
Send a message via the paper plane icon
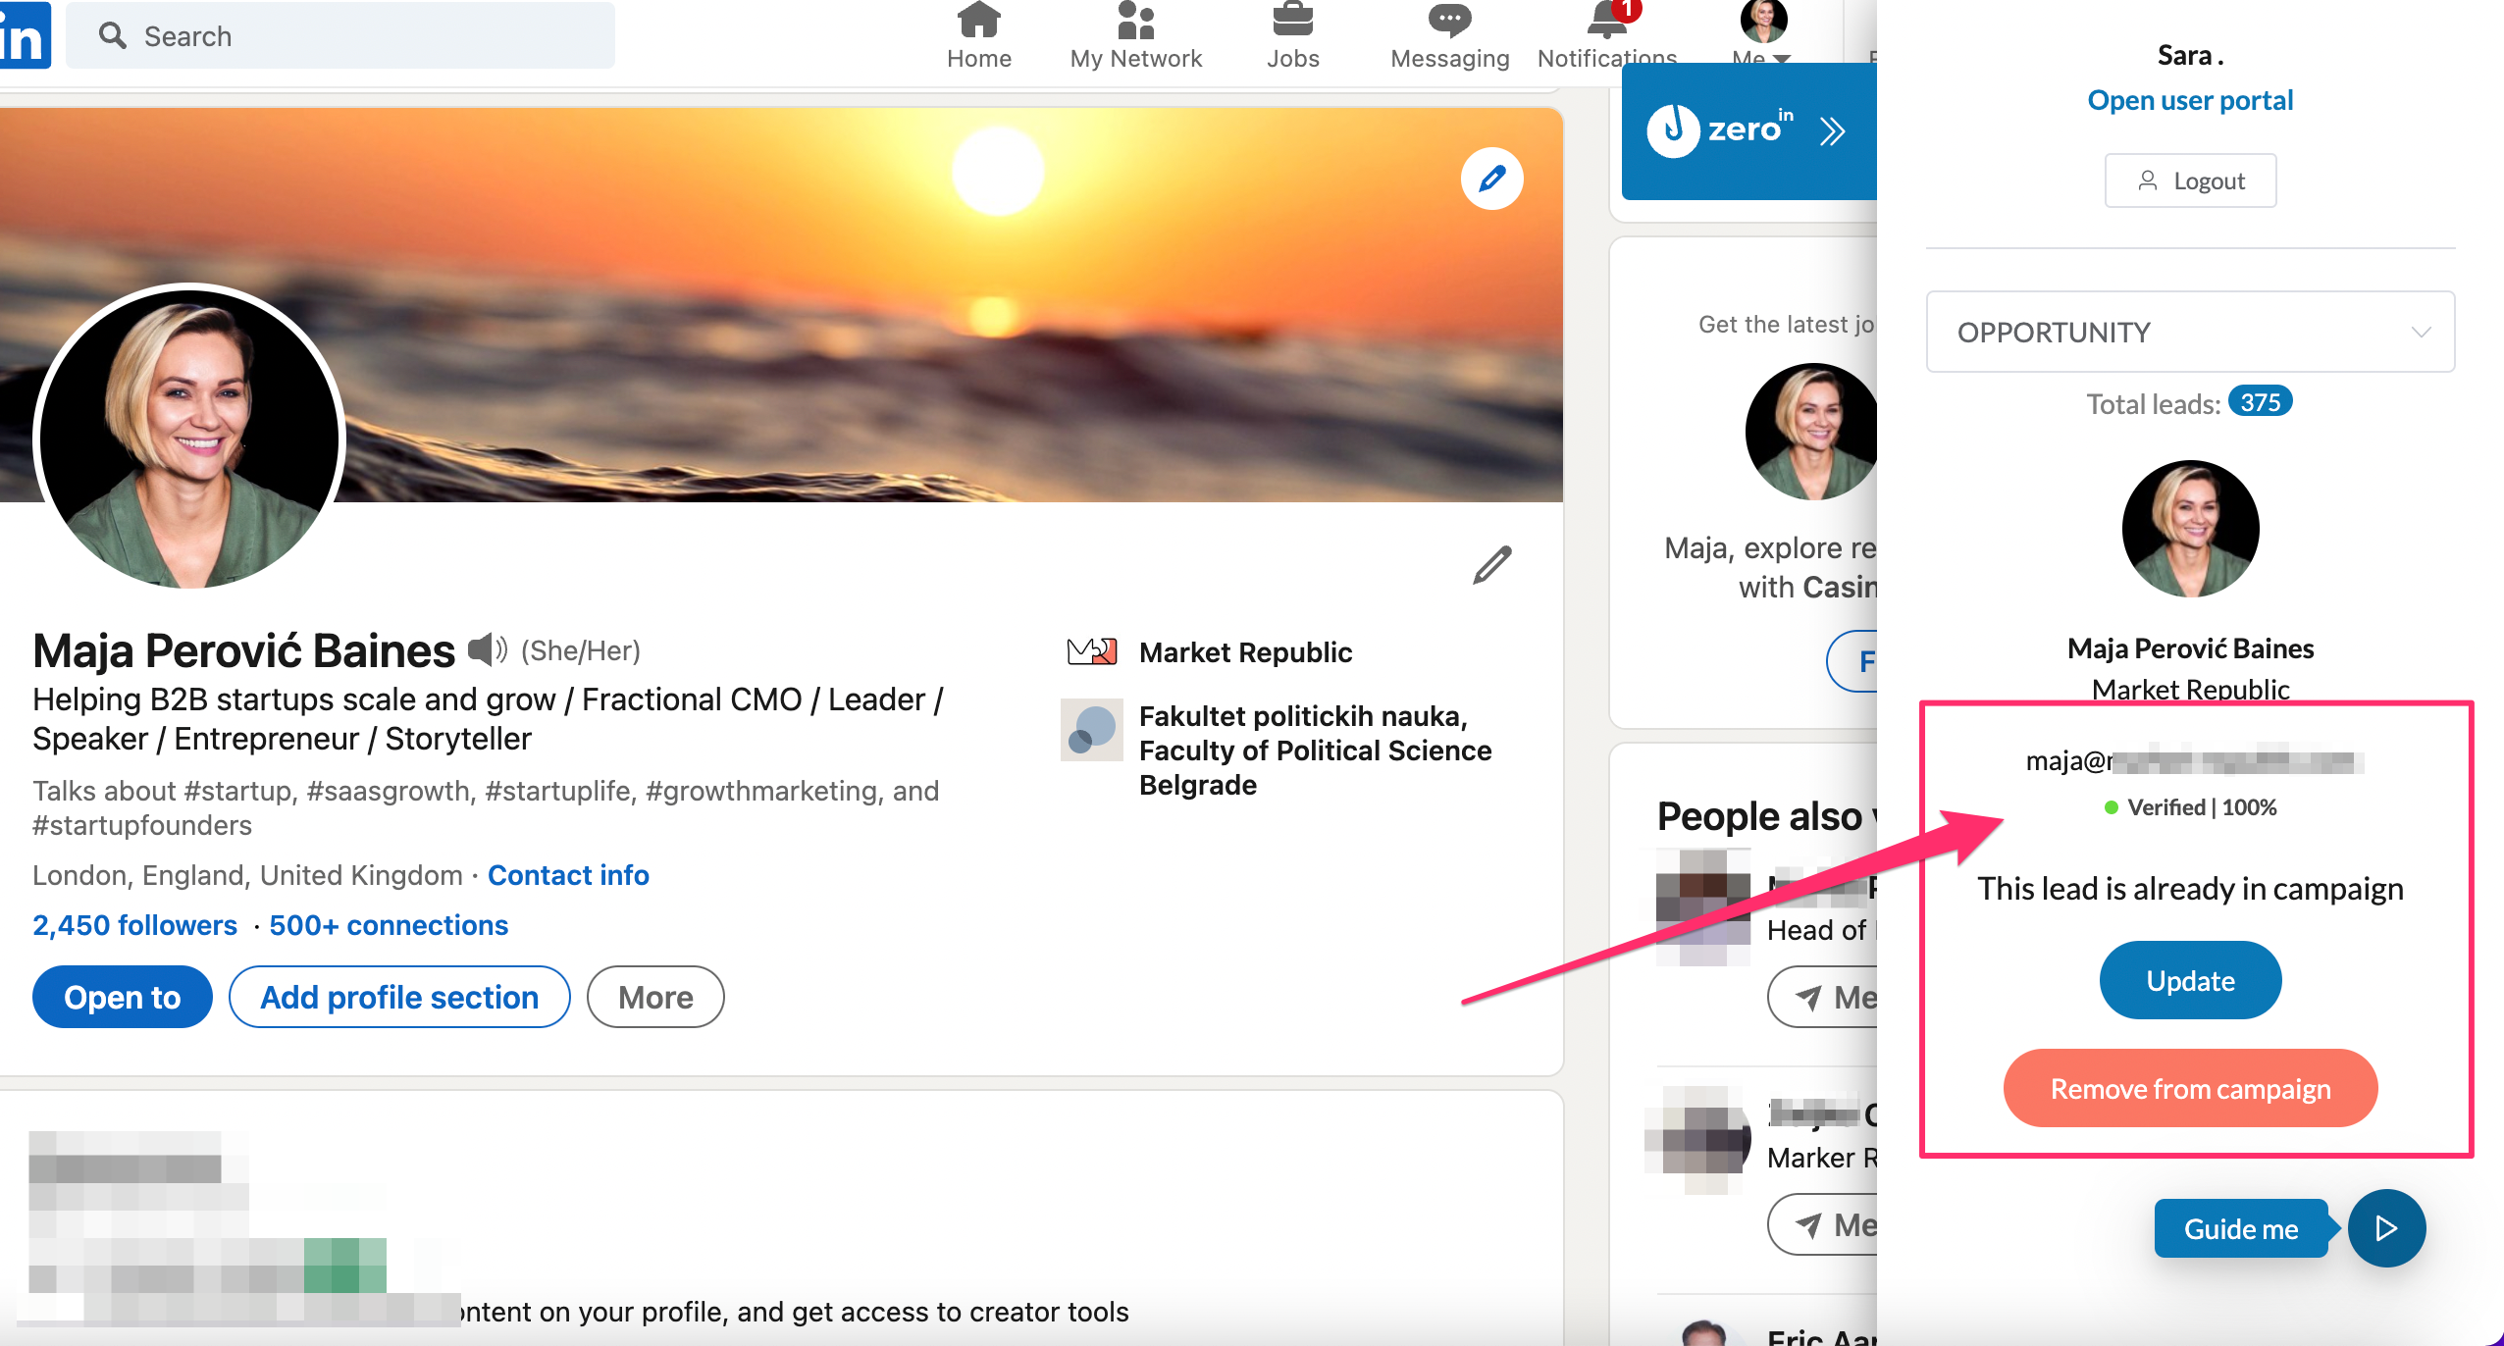1808,996
